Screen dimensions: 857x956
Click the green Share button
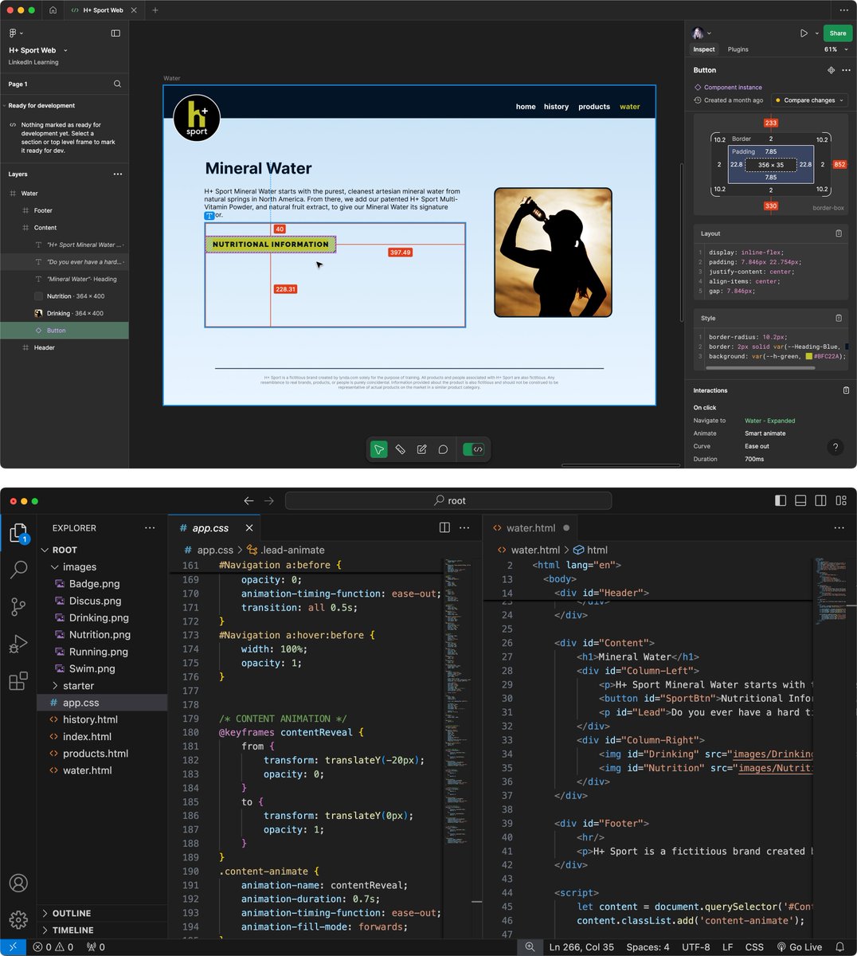tap(837, 33)
